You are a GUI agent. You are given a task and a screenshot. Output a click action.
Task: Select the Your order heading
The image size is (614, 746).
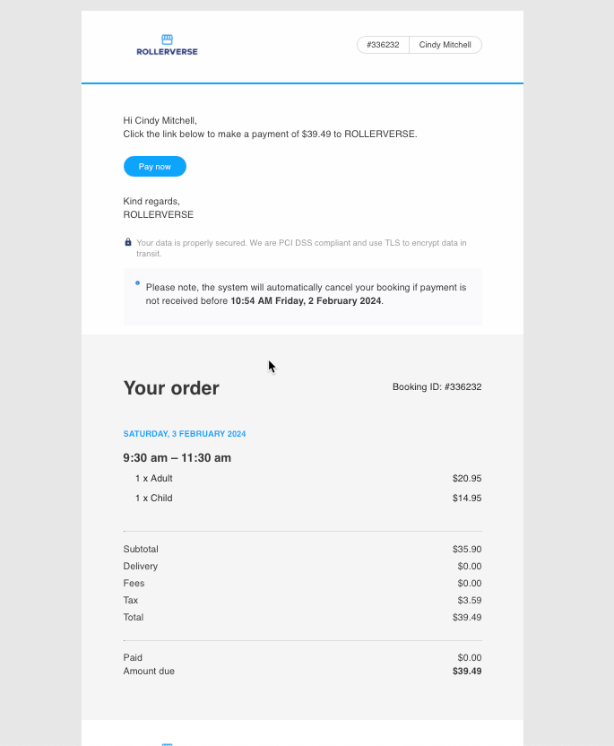coord(171,388)
